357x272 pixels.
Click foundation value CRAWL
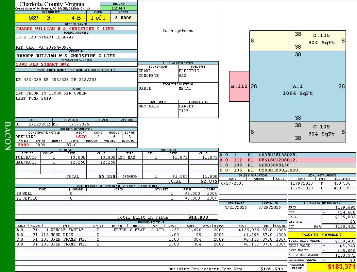(x=145, y=71)
